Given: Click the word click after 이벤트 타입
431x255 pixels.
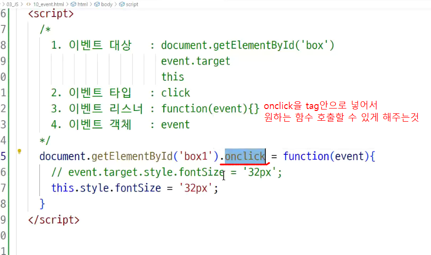Looking at the screenshot, I should point(175,93).
